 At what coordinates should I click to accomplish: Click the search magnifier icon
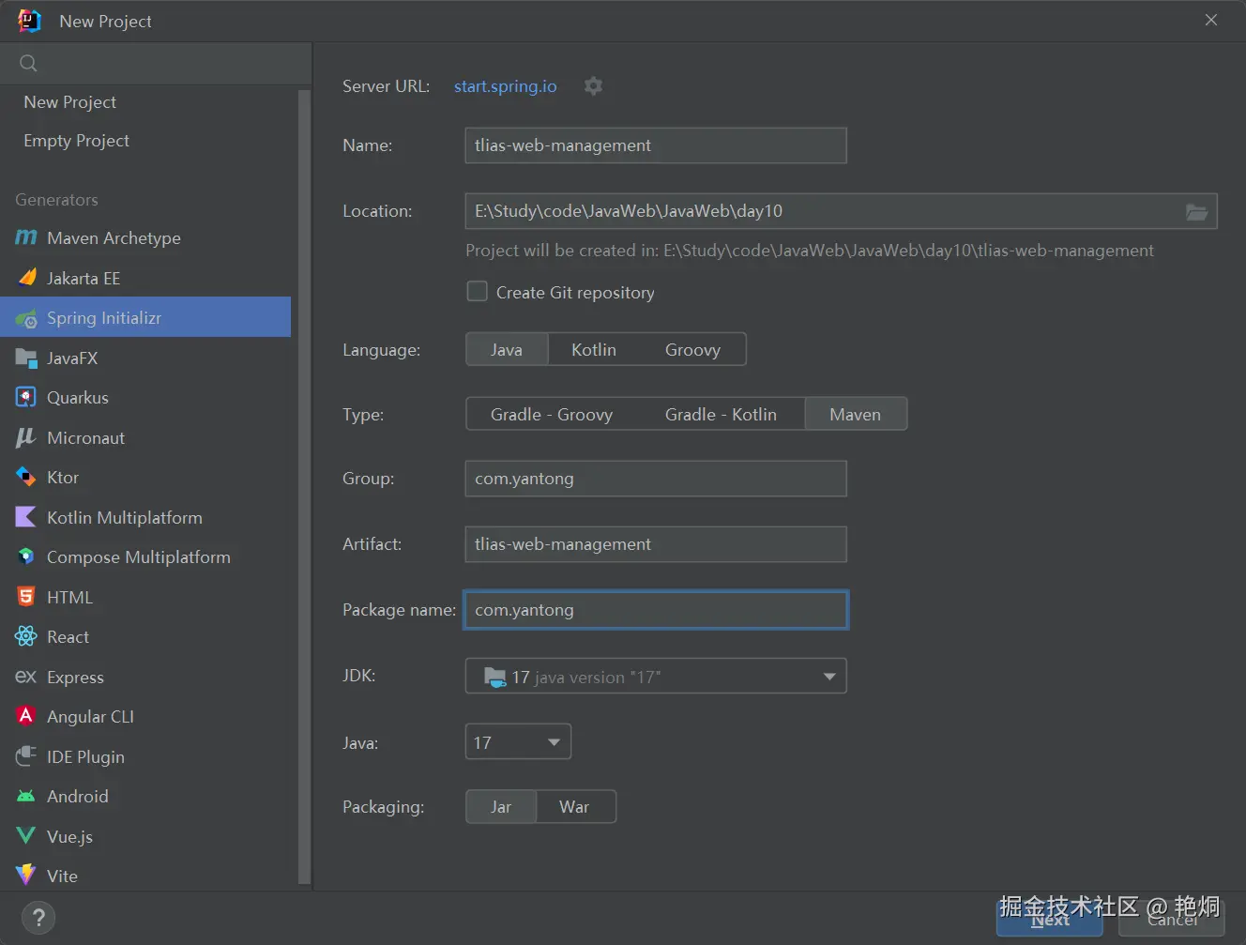pos(28,64)
